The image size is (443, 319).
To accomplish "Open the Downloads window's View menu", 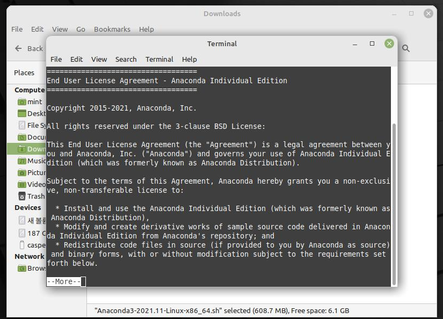I will 60,30.
